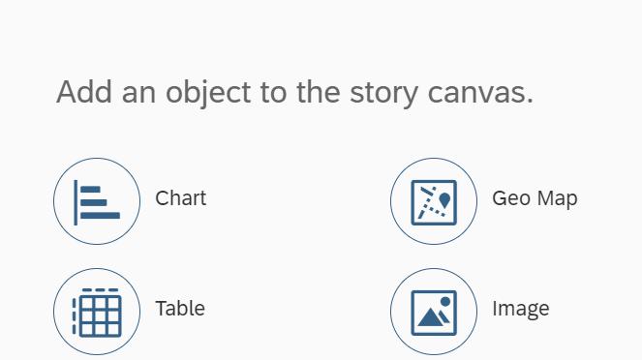Screen dimensions: 642x360
Task: Select the "Image" text label
Action: [521, 310]
